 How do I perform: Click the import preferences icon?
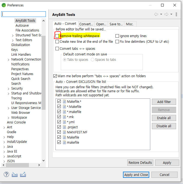tap(15, 175)
